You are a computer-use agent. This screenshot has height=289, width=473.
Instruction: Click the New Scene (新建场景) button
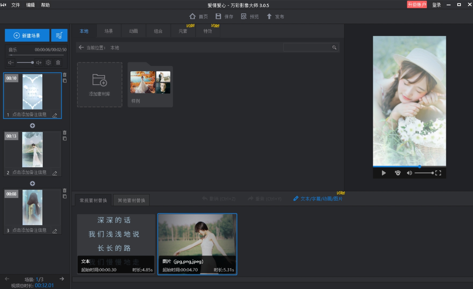click(x=27, y=35)
